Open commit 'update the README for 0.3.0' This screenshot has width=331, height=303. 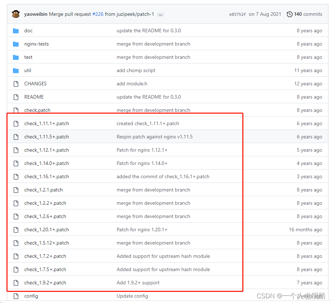coord(148,30)
